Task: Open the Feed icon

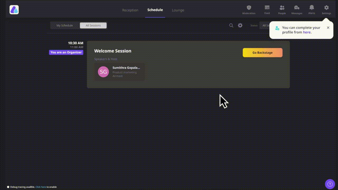Action: (x=267, y=8)
